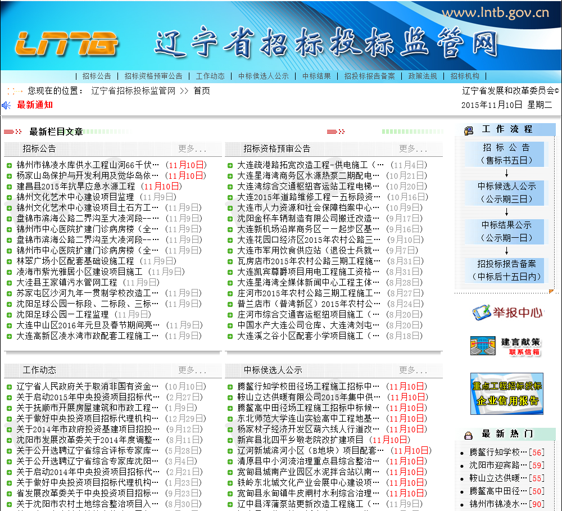Image resolution: width=562 pixels, height=511 pixels.
Task: Show 更多 in the 招标资格预审公告 section
Action: pyautogui.click(x=413, y=149)
